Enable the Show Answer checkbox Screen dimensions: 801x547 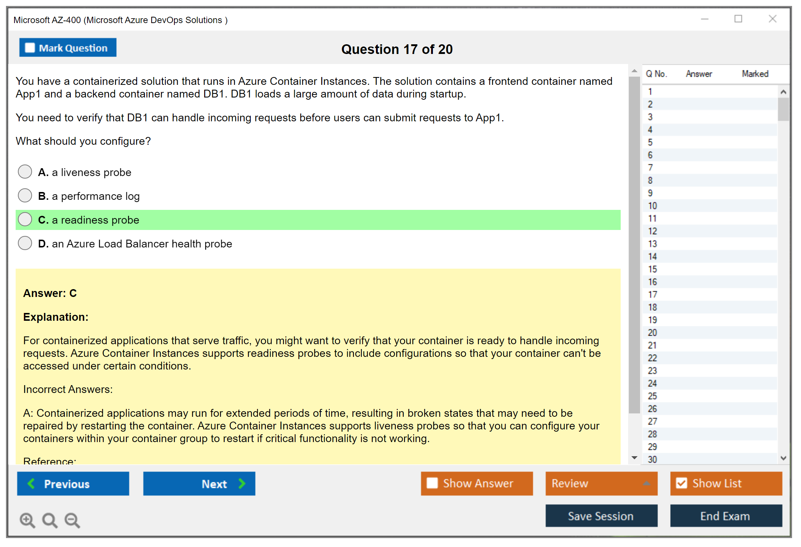pyautogui.click(x=432, y=483)
